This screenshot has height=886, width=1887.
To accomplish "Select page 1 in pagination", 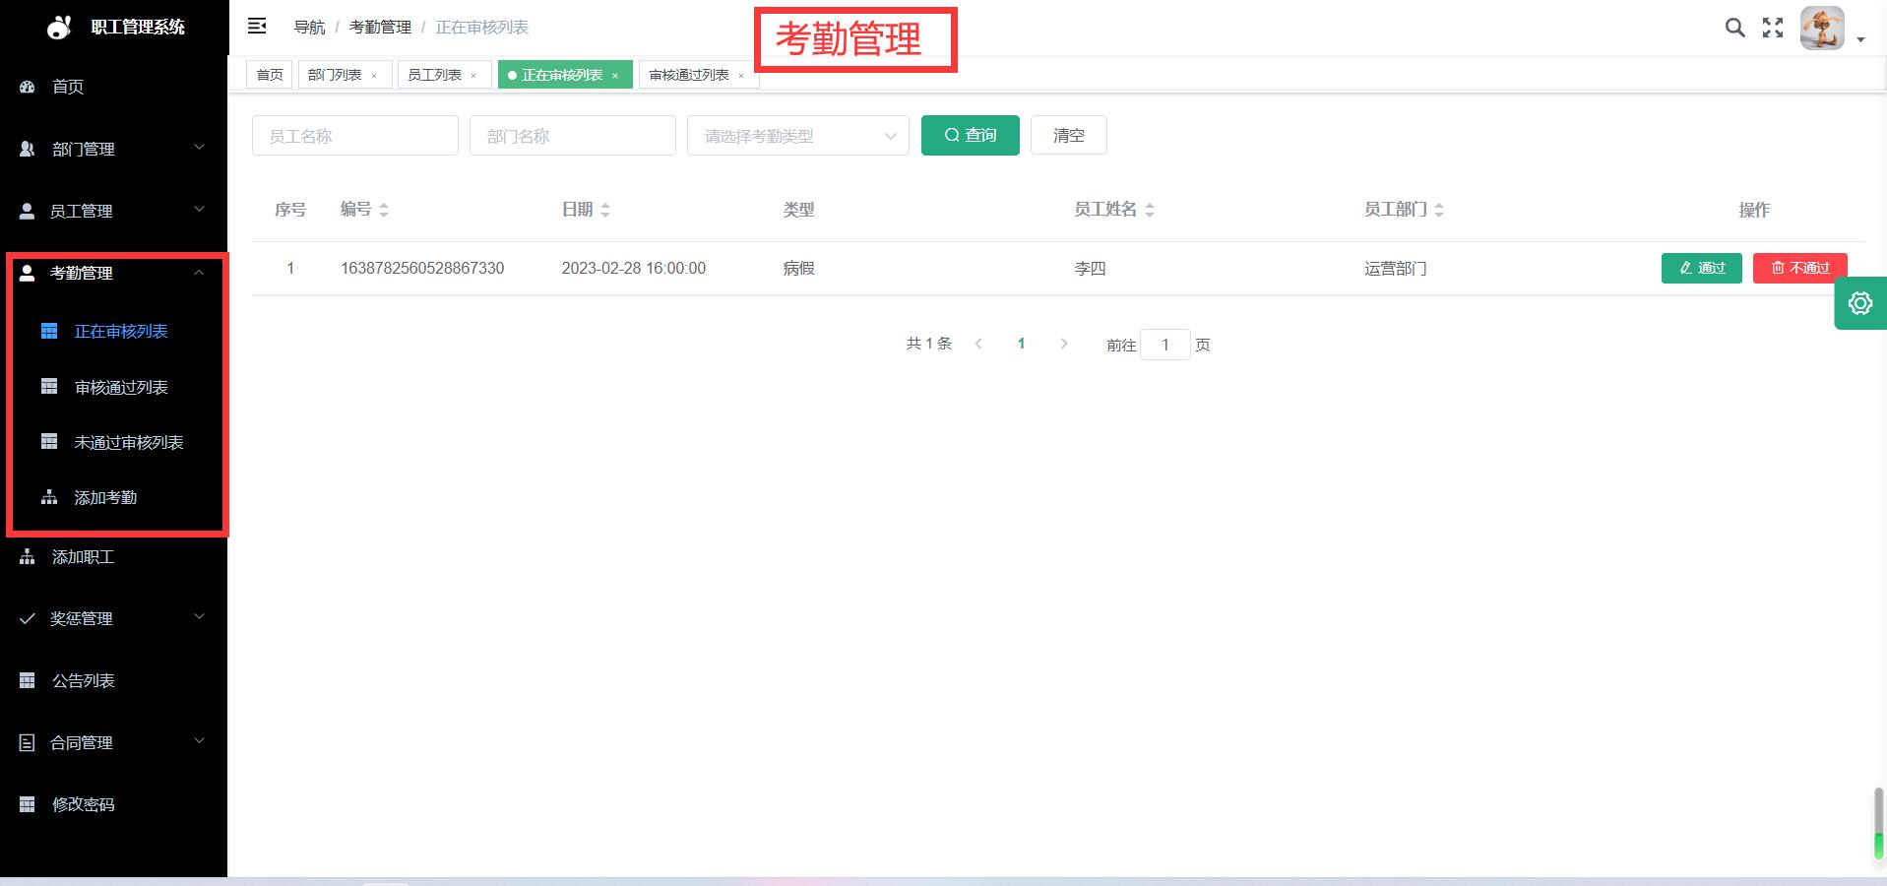I will [x=1021, y=344].
